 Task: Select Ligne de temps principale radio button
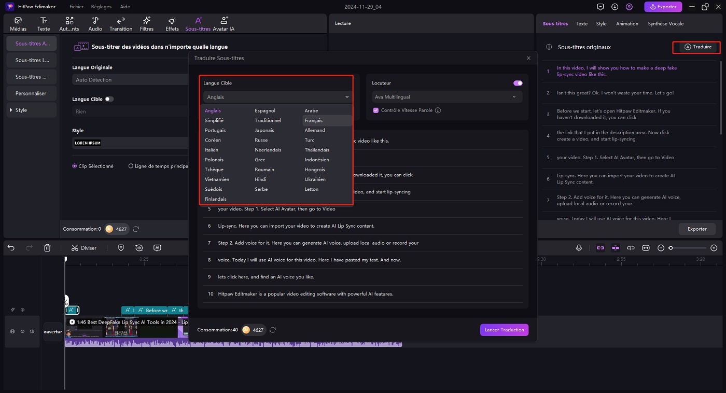pos(131,166)
